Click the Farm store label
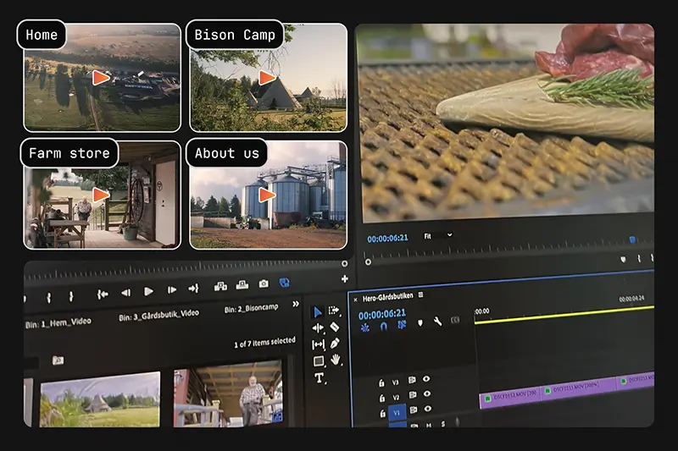Viewport: 678px width, 451px height. tap(69, 153)
